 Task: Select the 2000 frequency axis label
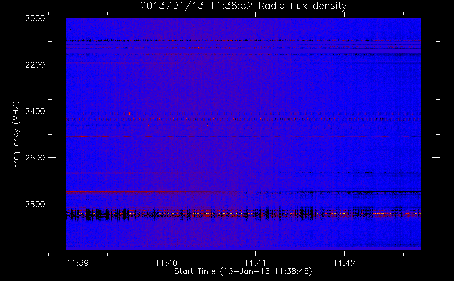coord(35,18)
